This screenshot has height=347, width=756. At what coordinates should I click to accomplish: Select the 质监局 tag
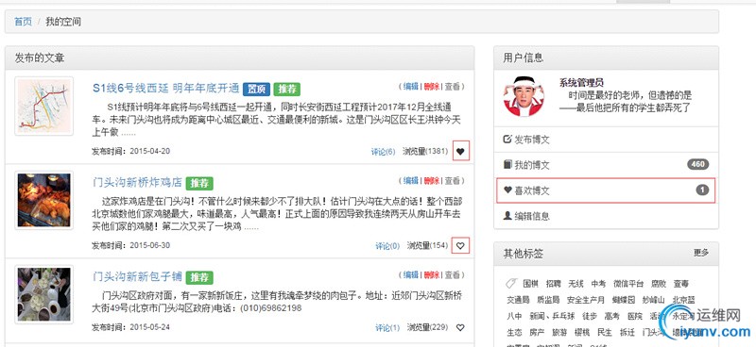point(548,300)
